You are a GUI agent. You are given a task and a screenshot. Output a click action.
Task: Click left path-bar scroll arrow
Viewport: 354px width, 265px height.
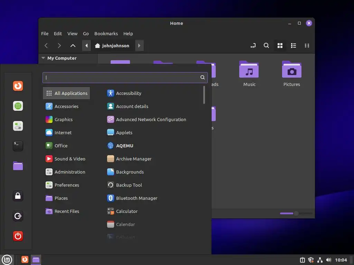tap(86, 46)
